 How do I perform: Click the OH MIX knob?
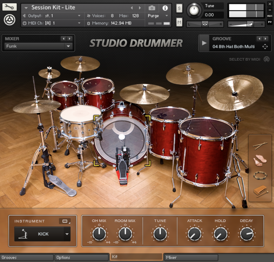[x=99, y=234]
